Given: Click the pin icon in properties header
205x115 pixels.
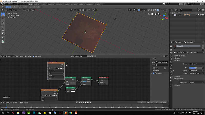Looking at the screenshot, I should pyautogui.click(x=203, y=42).
